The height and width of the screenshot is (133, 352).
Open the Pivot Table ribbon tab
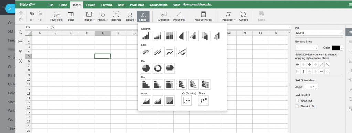[x=137, y=5]
